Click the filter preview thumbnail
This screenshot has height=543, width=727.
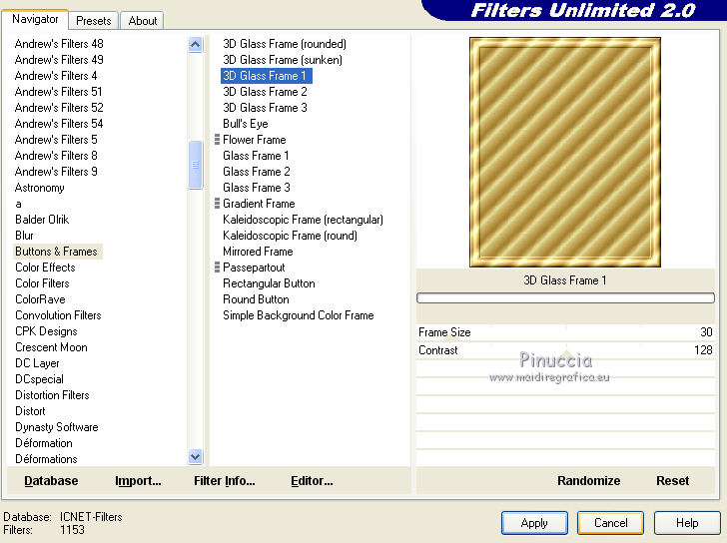coord(565,153)
